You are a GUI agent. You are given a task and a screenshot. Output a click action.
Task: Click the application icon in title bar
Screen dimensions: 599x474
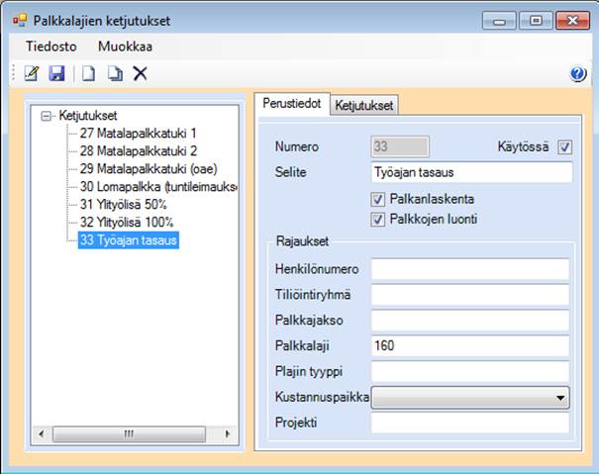19,20
